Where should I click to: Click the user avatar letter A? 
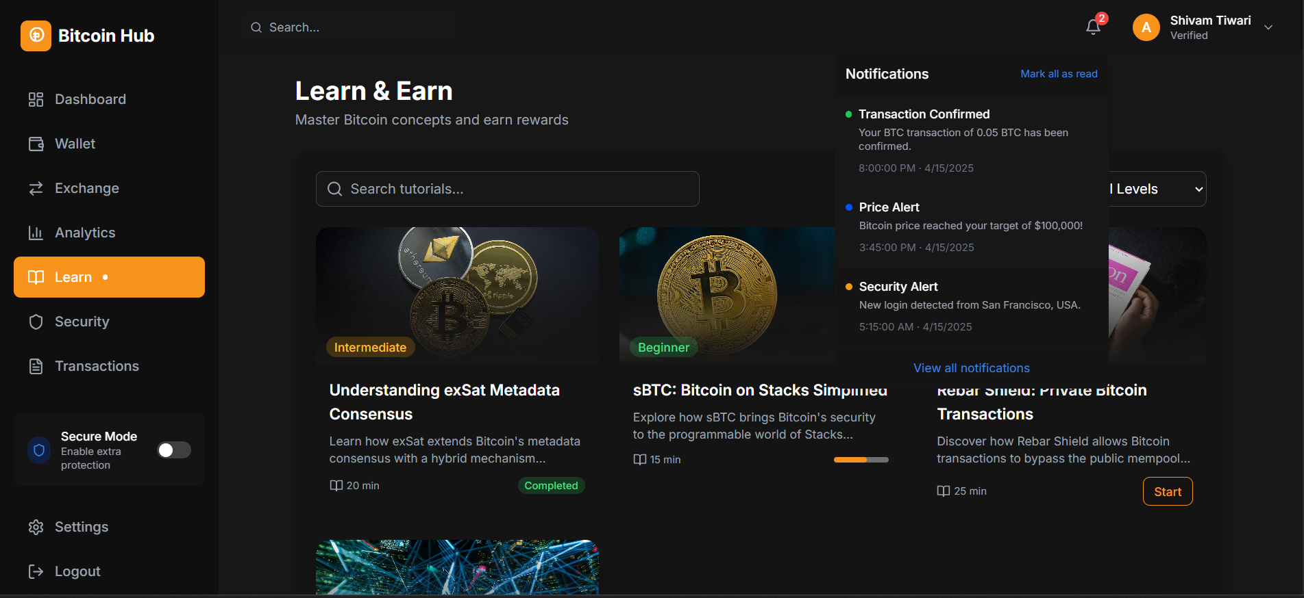pos(1146,27)
